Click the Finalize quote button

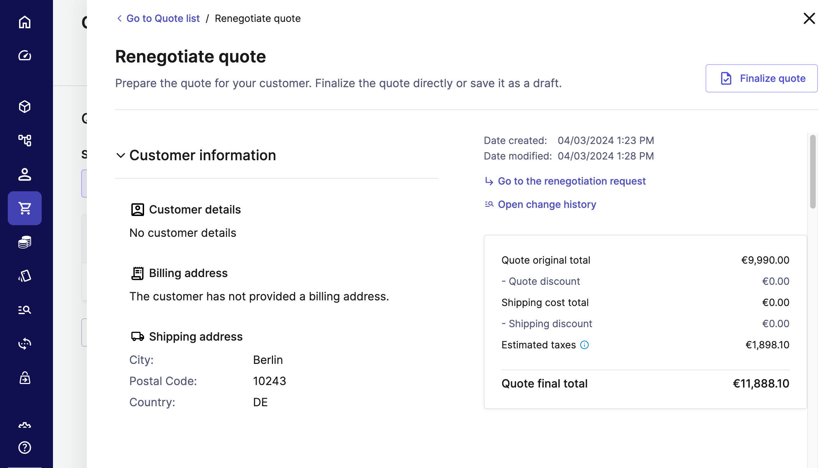tap(761, 78)
